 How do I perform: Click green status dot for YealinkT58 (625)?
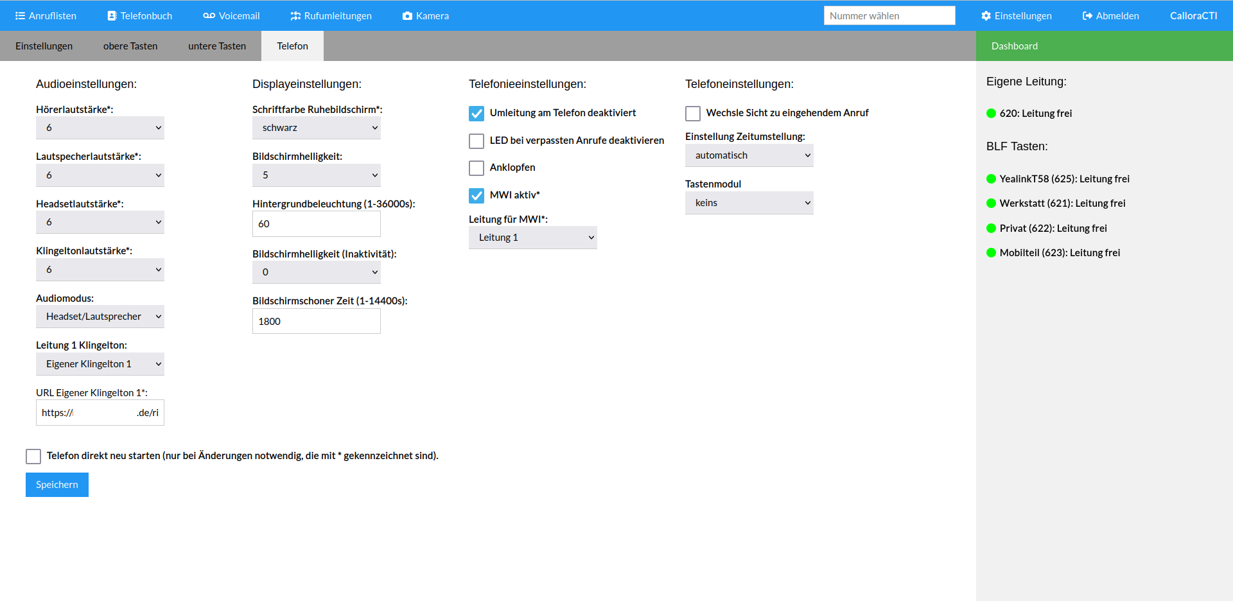click(991, 179)
